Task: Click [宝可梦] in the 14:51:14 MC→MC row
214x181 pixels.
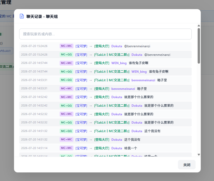Action: [81, 148]
